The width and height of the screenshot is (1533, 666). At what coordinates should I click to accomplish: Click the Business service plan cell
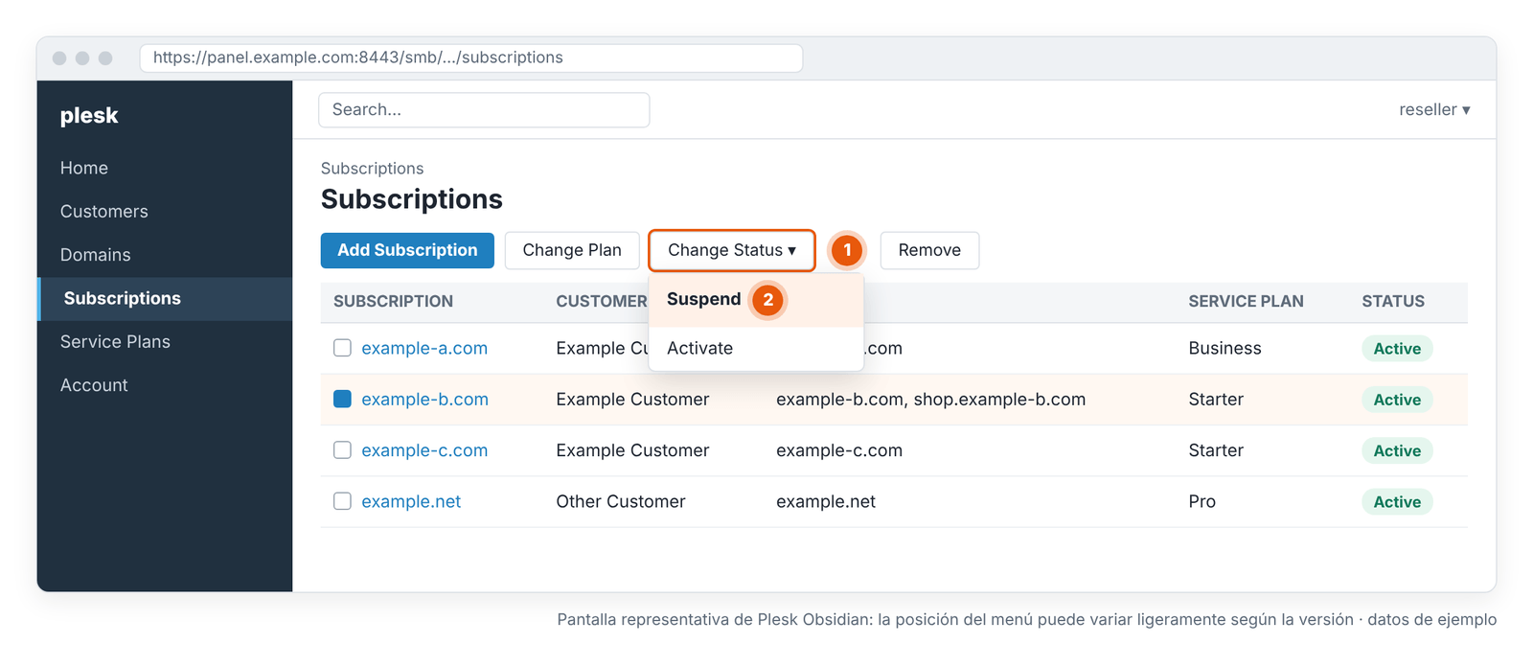(1224, 348)
